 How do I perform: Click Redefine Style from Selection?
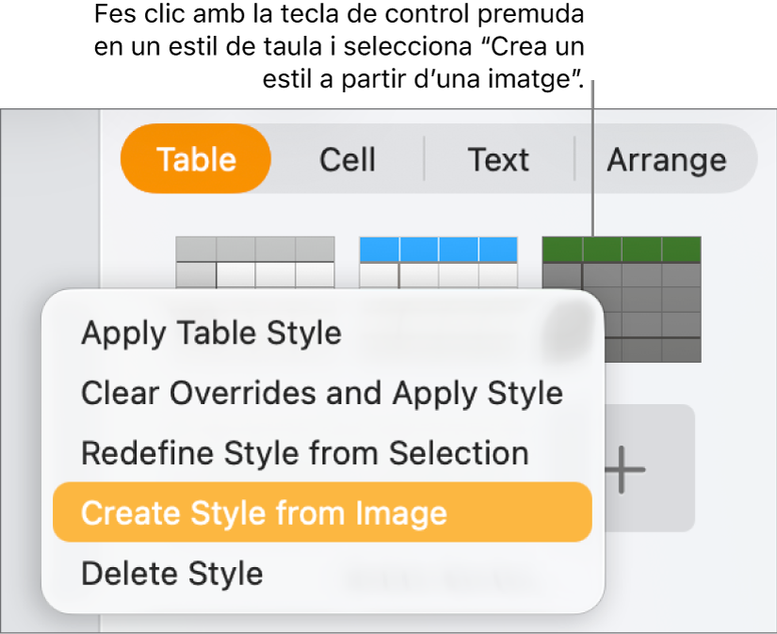[x=304, y=453]
